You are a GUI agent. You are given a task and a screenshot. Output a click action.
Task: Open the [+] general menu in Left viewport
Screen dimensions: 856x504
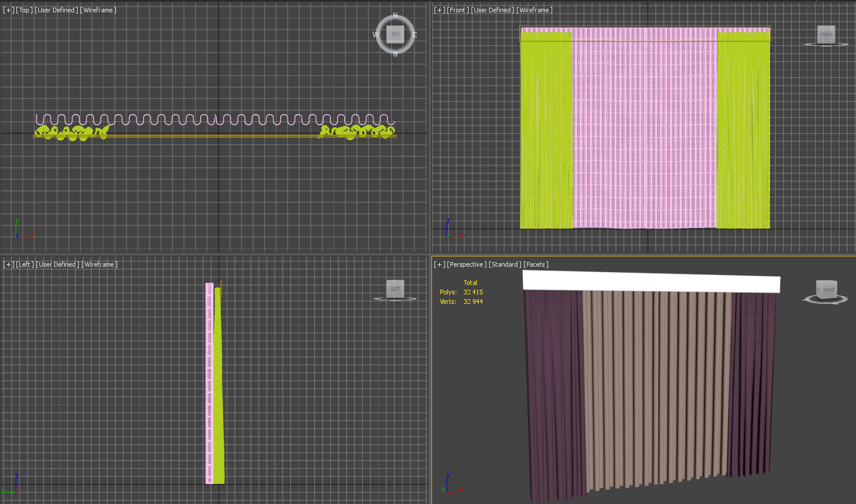click(8, 264)
